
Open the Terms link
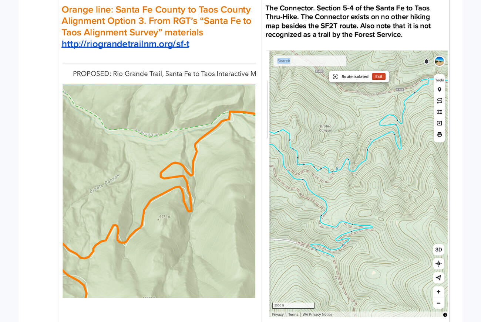tap(293, 315)
